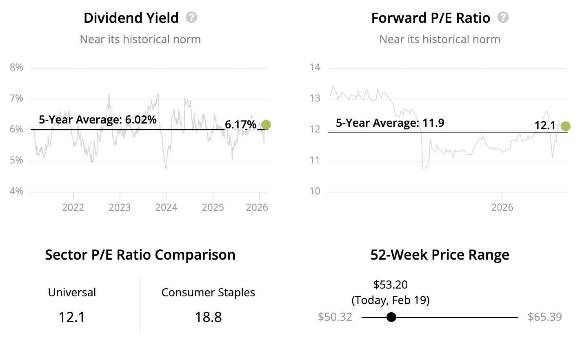Screen dimensions: 582x344
Task: Click the Dividend Yield heading
Action: 131,18
